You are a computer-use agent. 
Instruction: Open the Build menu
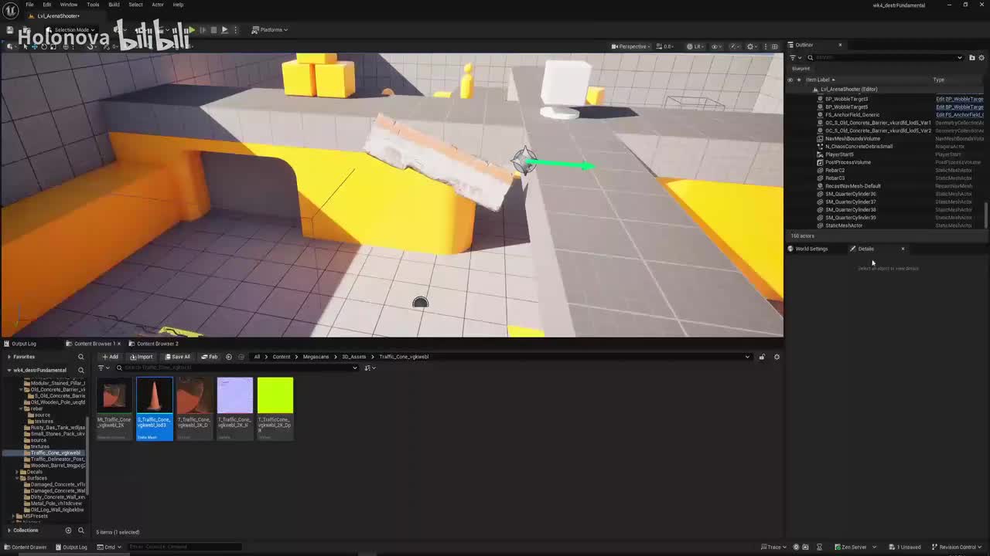tap(114, 5)
